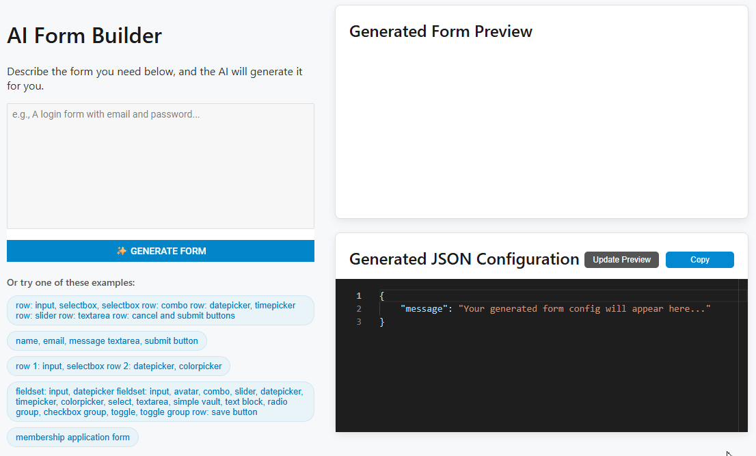
Task: Click line number 1 in code editor
Action: click(359, 296)
